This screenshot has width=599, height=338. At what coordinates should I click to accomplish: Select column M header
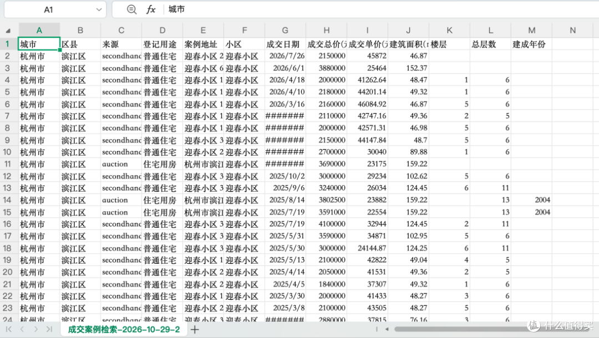(531, 30)
